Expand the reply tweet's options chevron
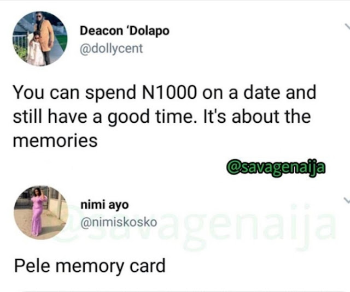 pos(347,200)
